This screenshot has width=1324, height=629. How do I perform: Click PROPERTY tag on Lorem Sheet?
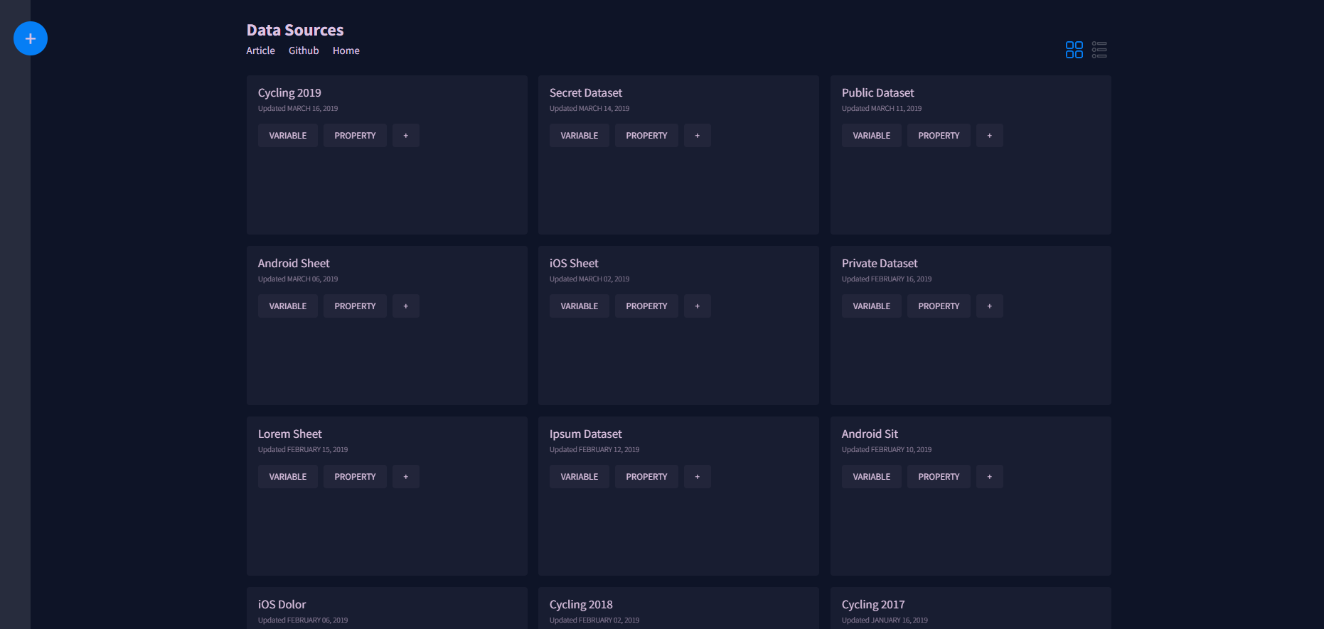355,477
